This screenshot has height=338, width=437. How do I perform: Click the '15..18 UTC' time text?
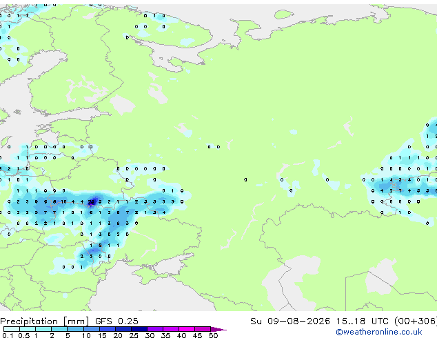(x=363, y=321)
